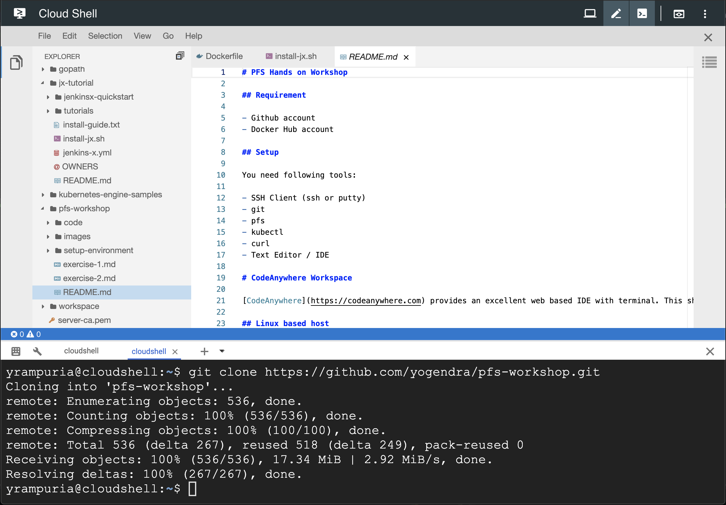Image resolution: width=726 pixels, height=505 pixels.
Task: Click the codeanywhere.com link in editor
Action: (x=366, y=301)
